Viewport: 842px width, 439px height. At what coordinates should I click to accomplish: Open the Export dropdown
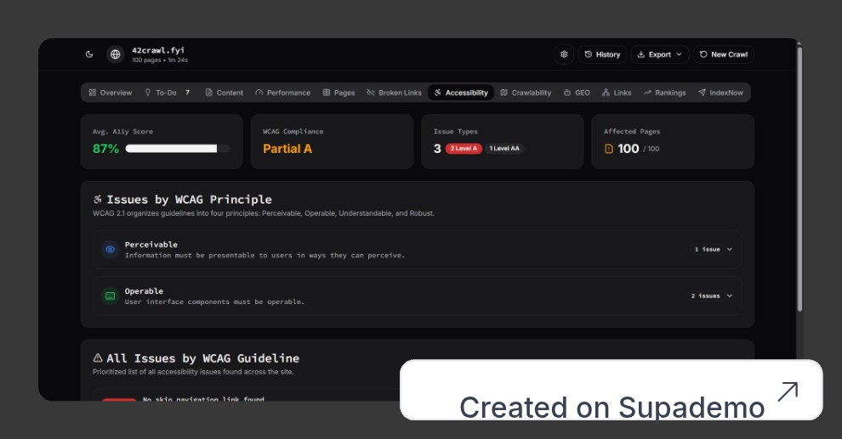[x=659, y=54]
